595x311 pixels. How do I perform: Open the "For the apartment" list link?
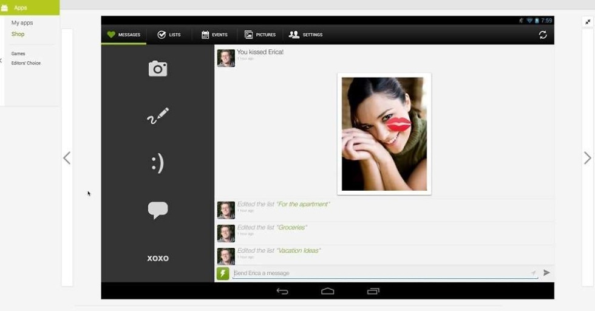click(304, 204)
